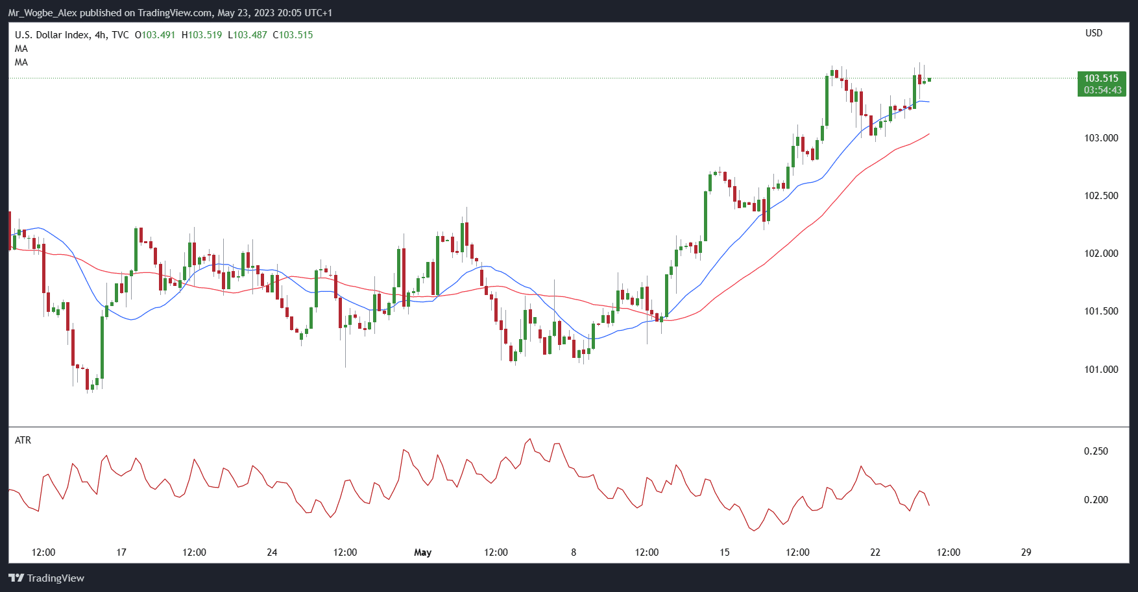This screenshot has width=1138, height=592.
Task: Click the 15 date label on time axis
Action: point(724,552)
